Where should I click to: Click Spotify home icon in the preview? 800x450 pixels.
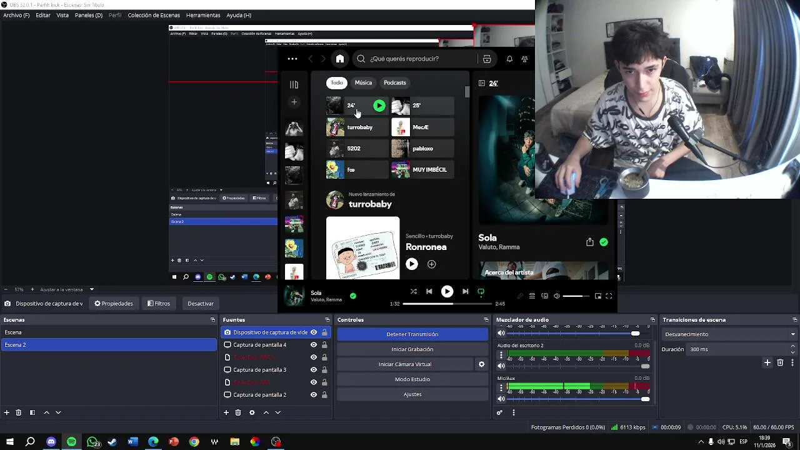click(340, 59)
